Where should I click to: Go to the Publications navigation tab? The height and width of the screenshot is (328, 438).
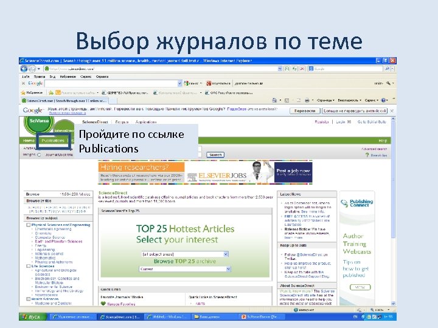pos(53,140)
